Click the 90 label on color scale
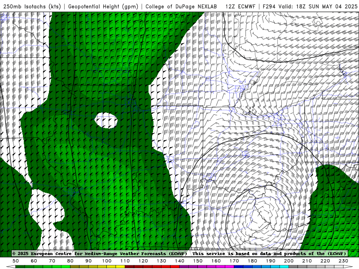 point(88,261)
